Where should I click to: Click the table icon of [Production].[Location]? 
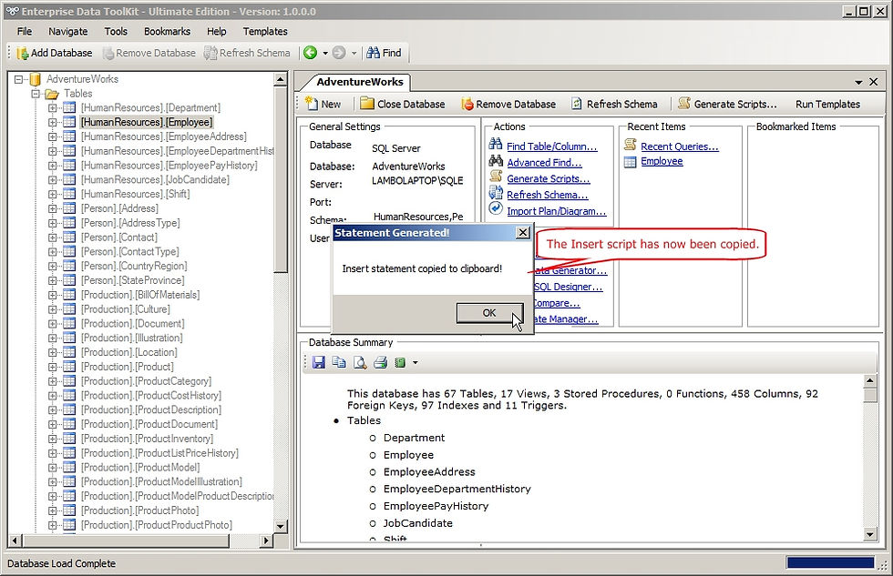(69, 352)
